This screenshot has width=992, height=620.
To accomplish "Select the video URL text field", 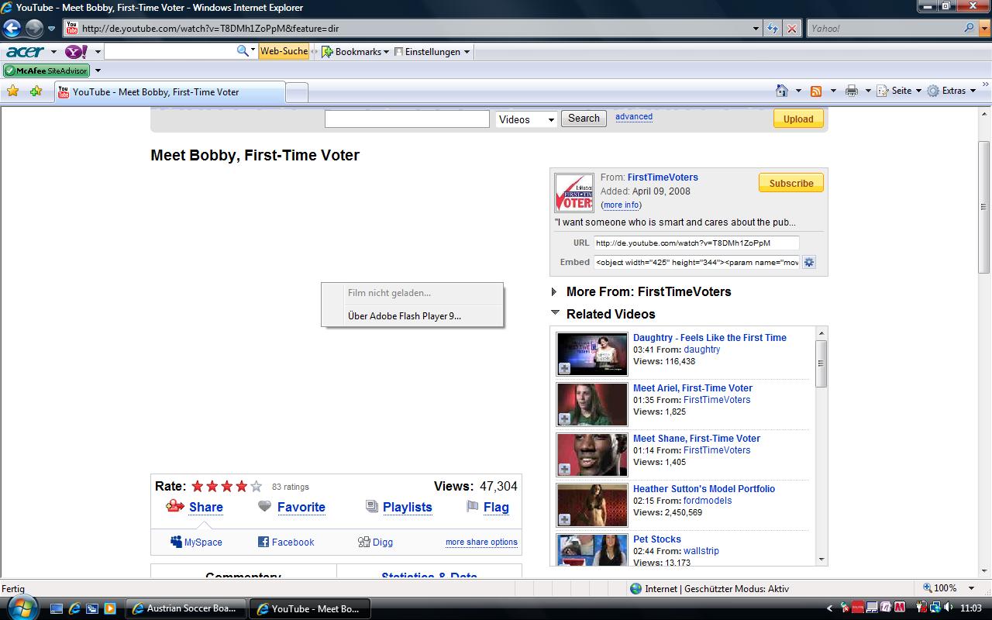I will 696,243.
